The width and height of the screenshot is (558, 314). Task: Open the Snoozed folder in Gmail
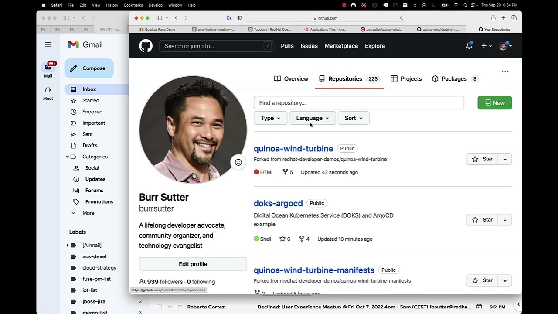[x=92, y=112]
